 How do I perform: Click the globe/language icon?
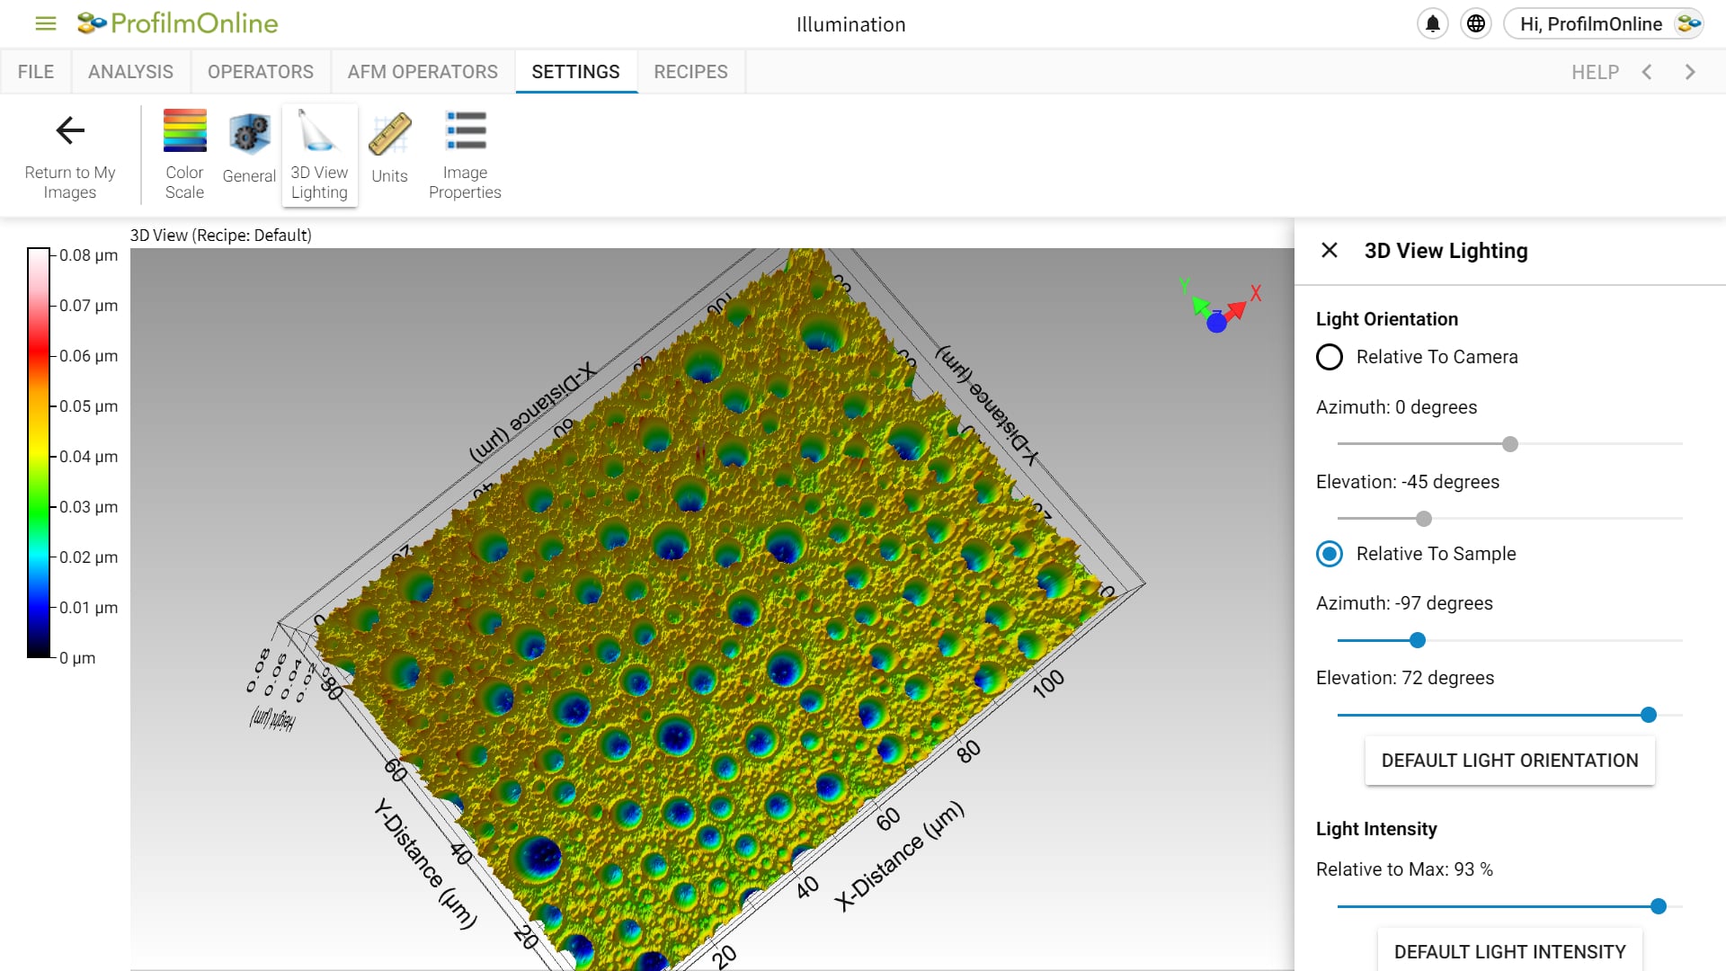coord(1476,23)
